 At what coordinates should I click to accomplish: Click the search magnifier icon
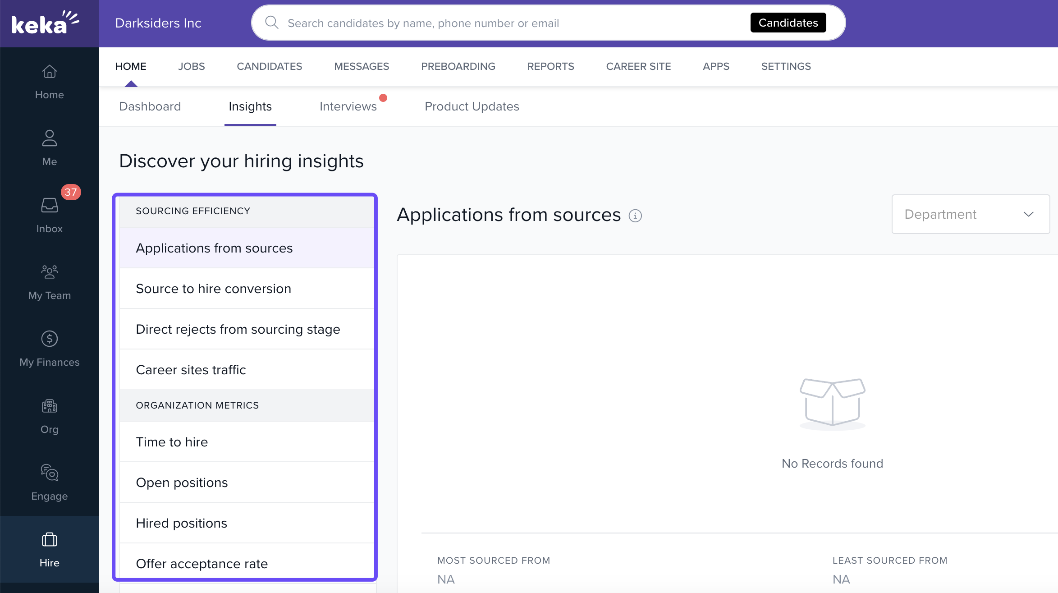click(x=271, y=23)
